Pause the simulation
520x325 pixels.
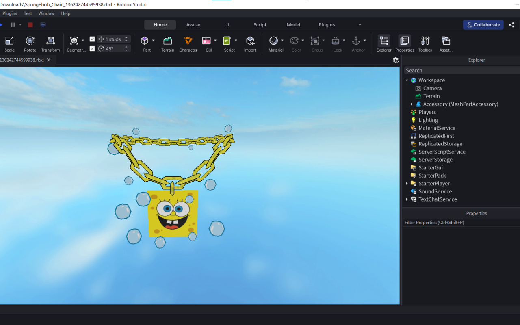(x=13, y=25)
